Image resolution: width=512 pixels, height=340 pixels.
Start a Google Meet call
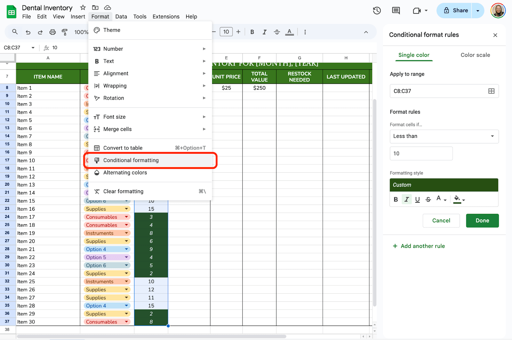[x=416, y=10]
